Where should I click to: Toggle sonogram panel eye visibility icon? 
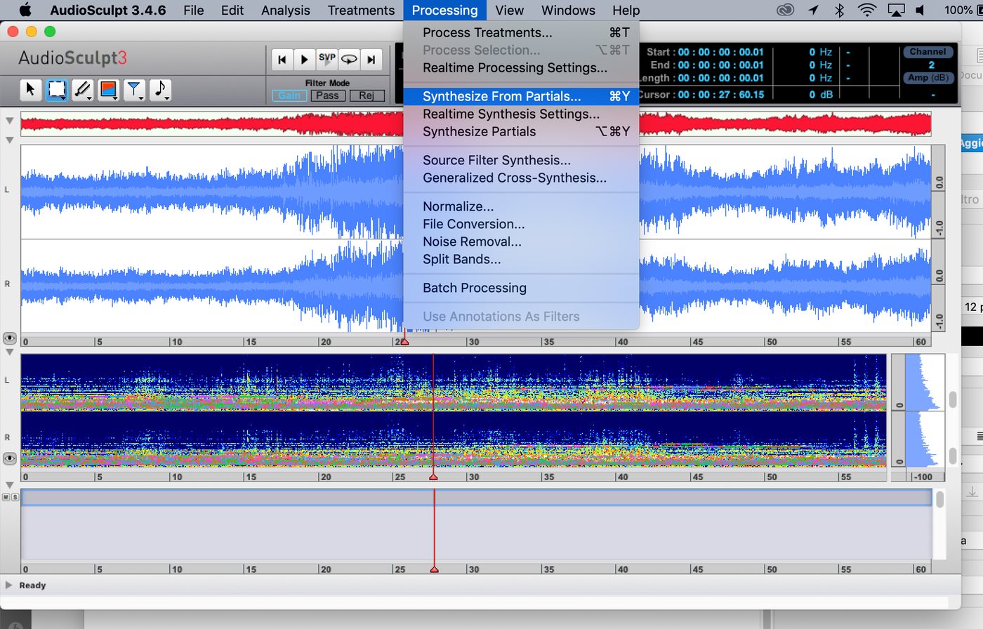tap(10, 458)
